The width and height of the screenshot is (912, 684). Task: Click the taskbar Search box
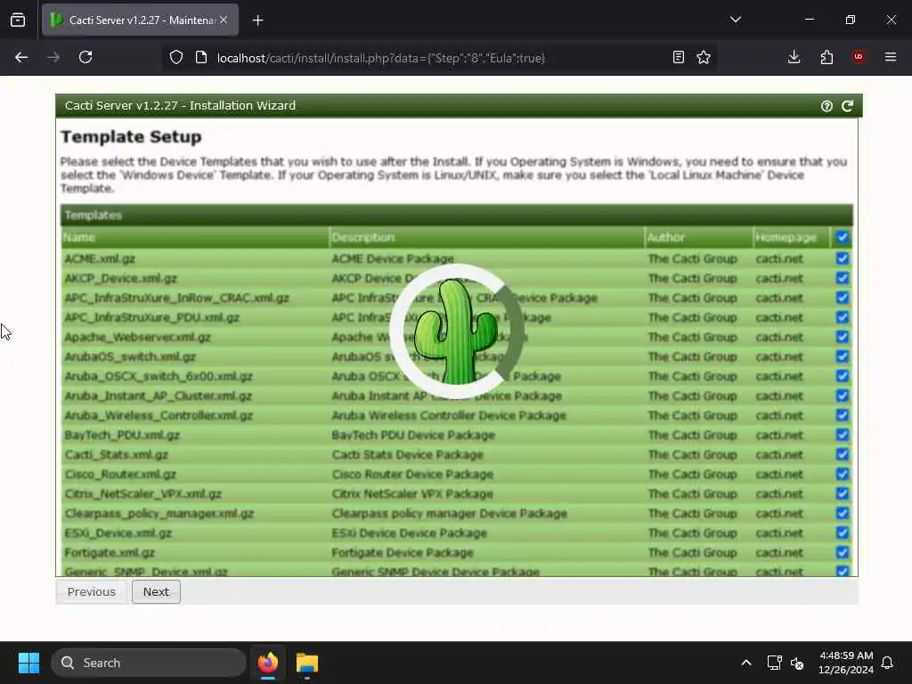(x=149, y=663)
